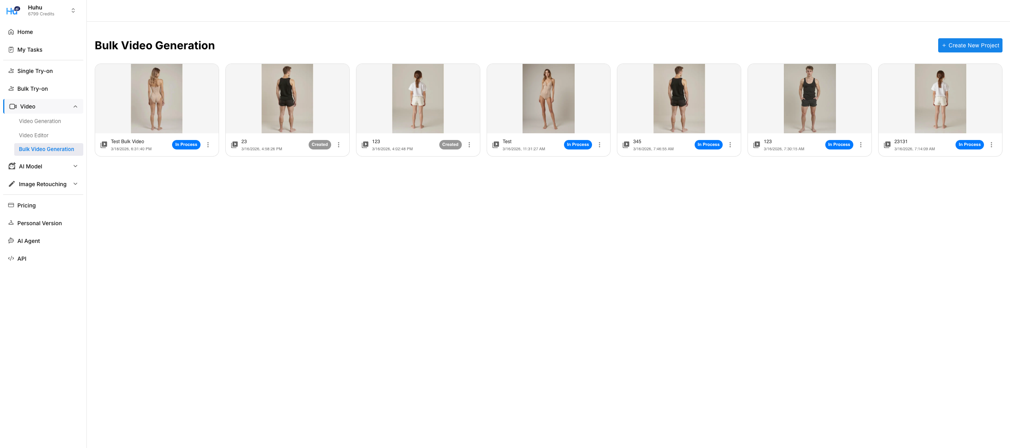Open AI Agent page
Image resolution: width=1010 pixels, height=448 pixels.
point(43,241)
